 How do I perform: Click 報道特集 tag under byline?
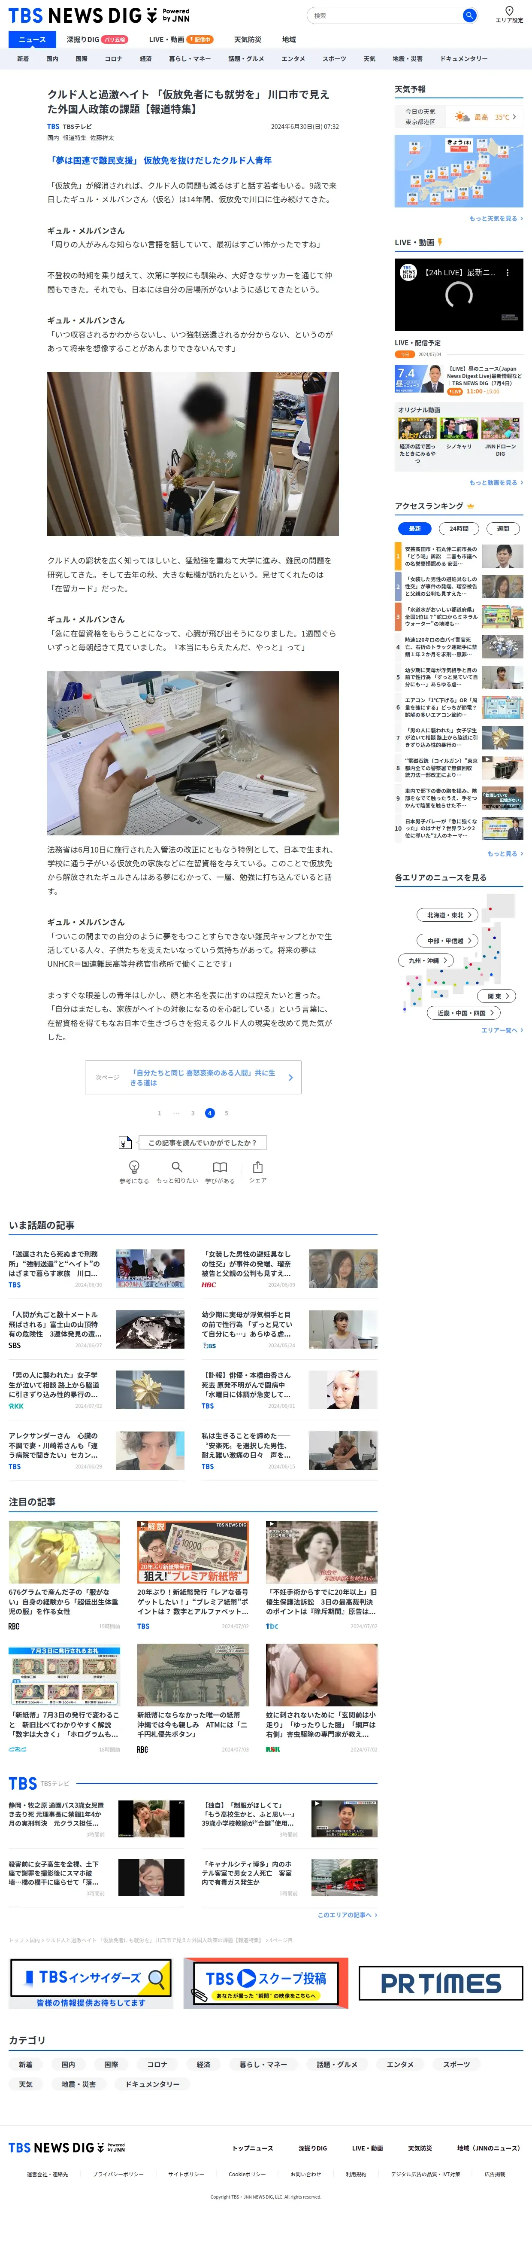(74, 137)
